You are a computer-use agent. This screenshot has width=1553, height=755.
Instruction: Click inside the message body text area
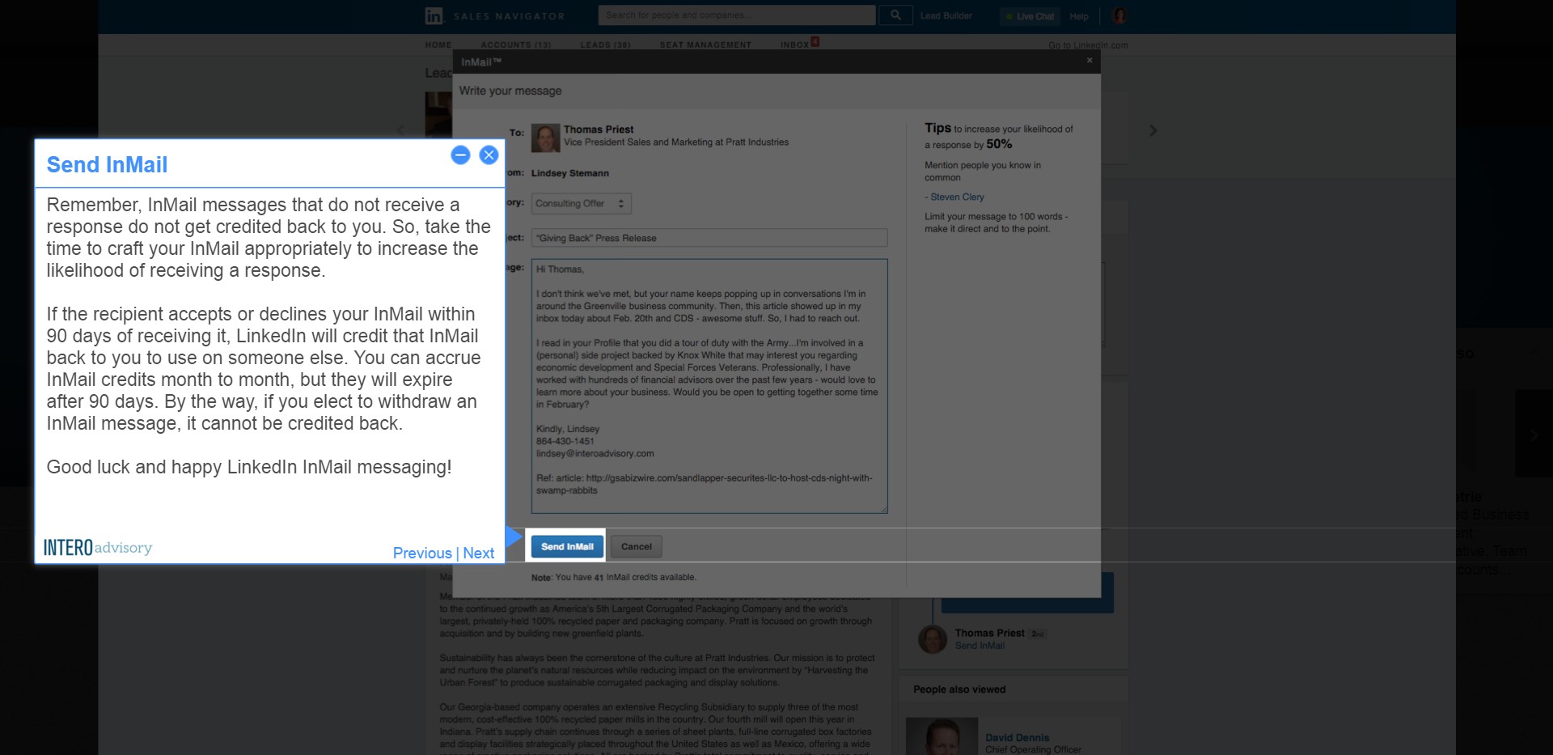tap(709, 386)
